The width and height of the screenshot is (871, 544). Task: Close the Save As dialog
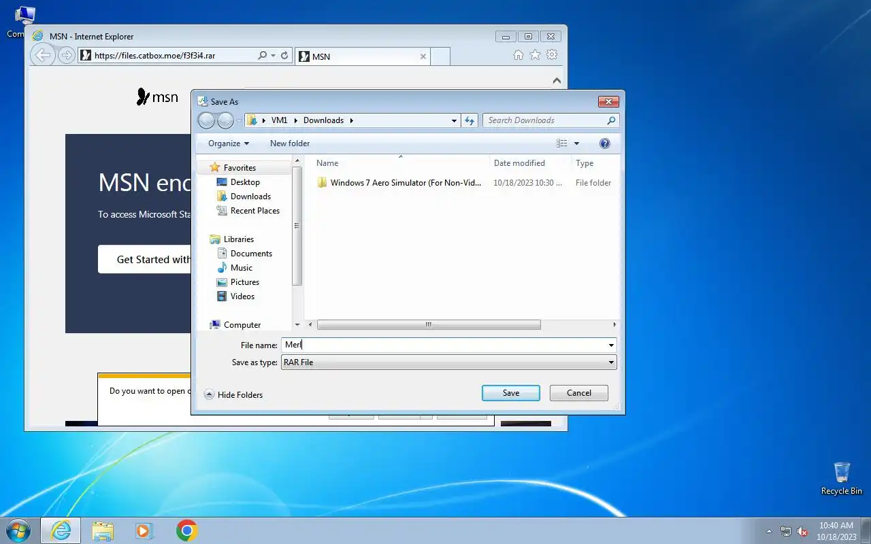coord(608,102)
